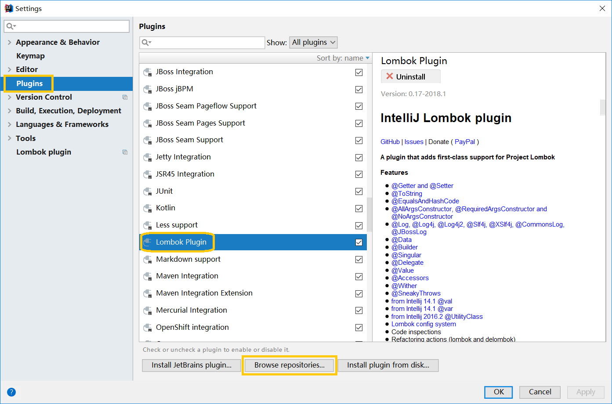
Task: Click the Lombok plugin settings copy icon
Action: pos(125,152)
